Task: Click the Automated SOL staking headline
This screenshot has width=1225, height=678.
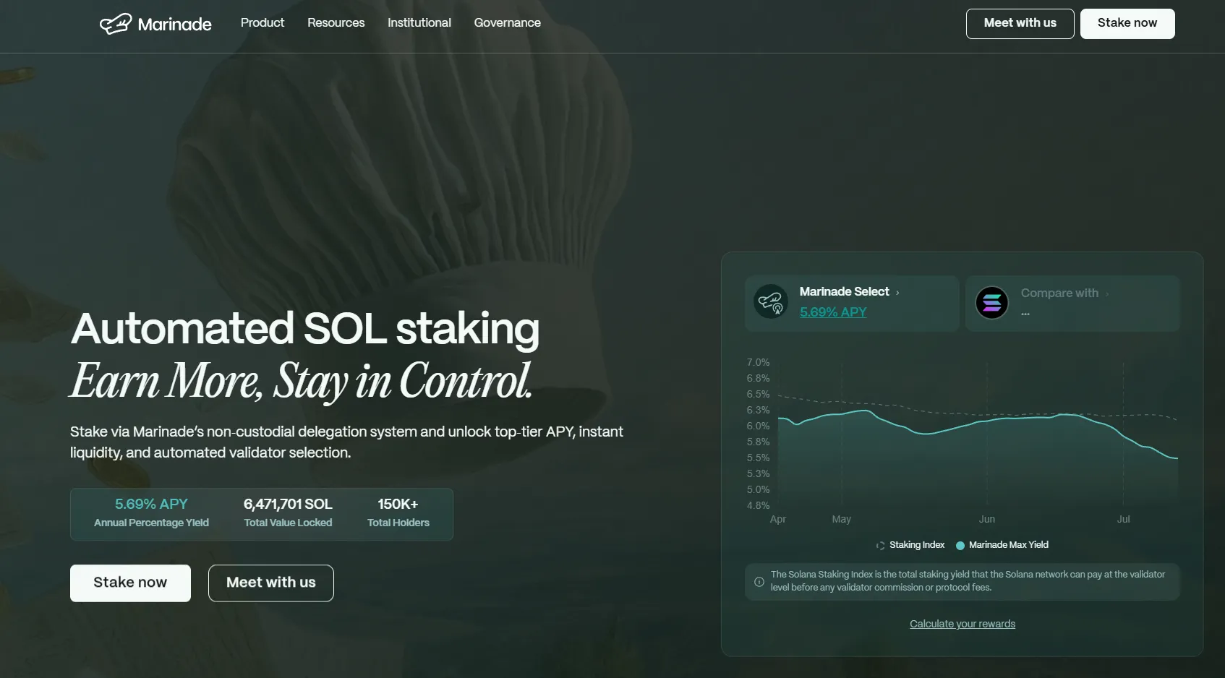Action: (x=305, y=329)
